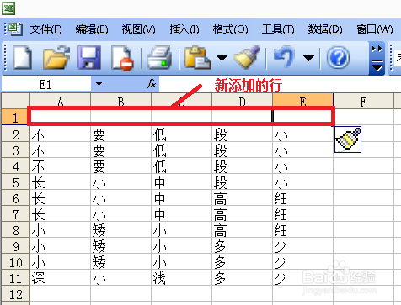Select column B header

pyautogui.click(x=120, y=101)
